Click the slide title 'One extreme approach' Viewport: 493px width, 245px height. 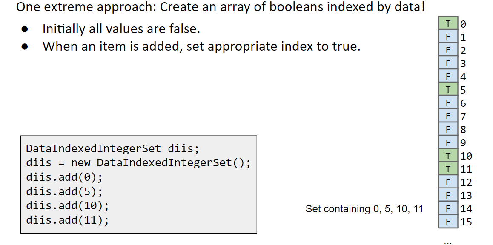click(x=221, y=7)
